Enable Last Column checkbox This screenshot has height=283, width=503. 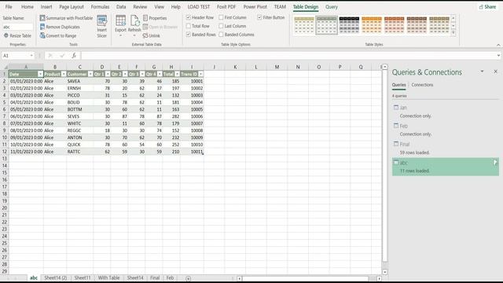tap(221, 26)
